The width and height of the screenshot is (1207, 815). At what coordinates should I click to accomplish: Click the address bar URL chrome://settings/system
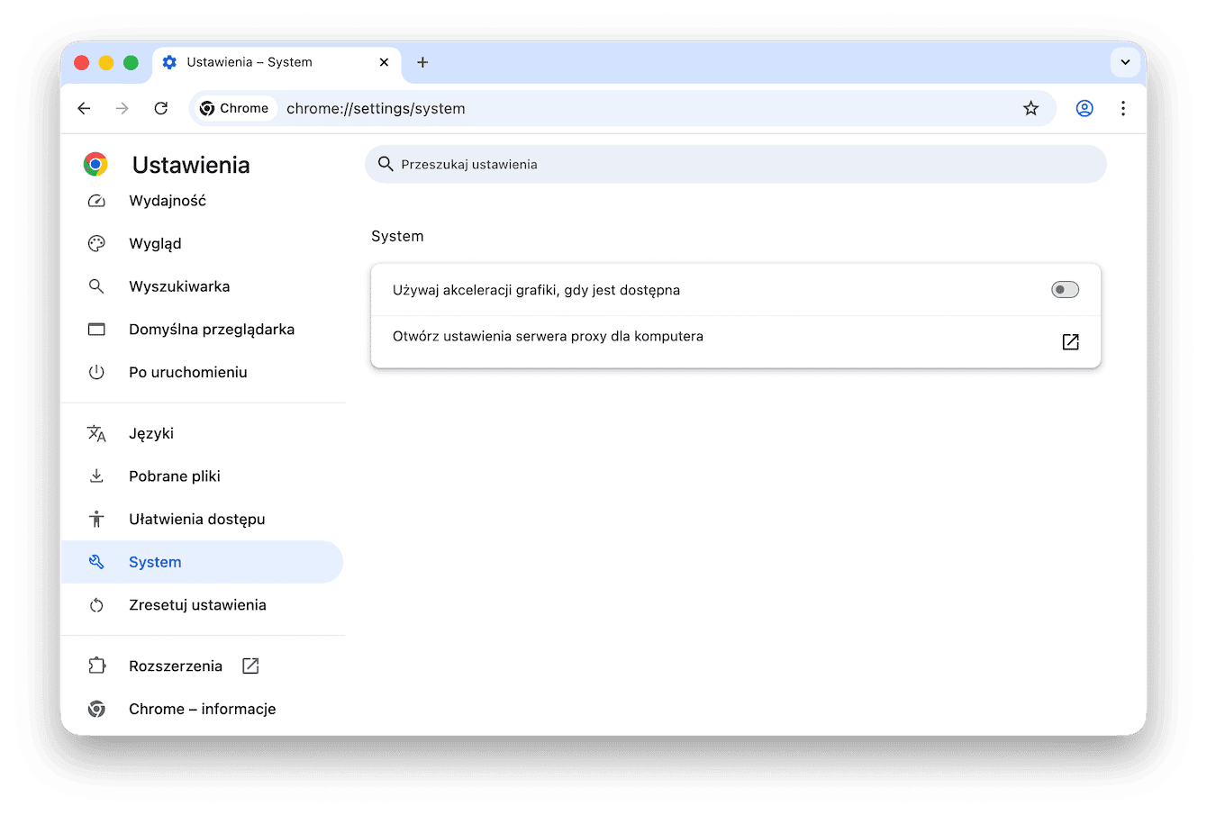click(x=376, y=108)
